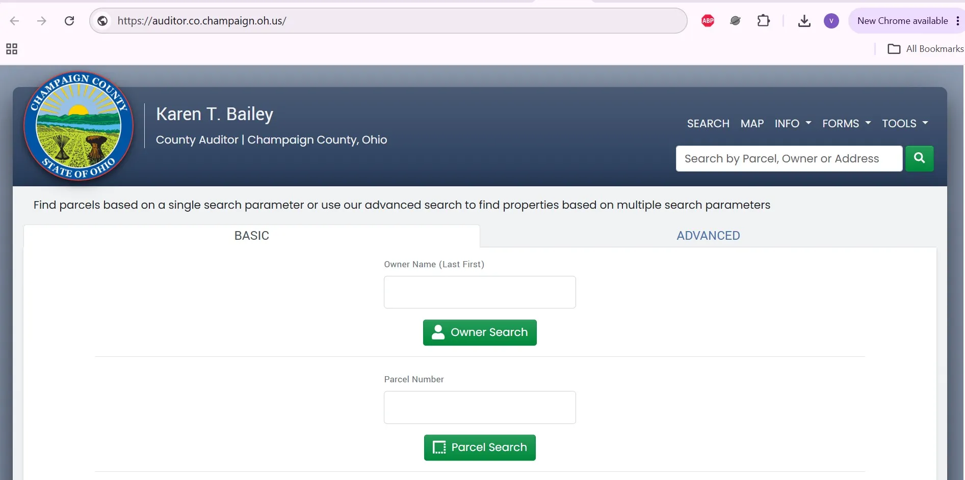
Task: Open Chrome three-dot menu
Action: [957, 21]
